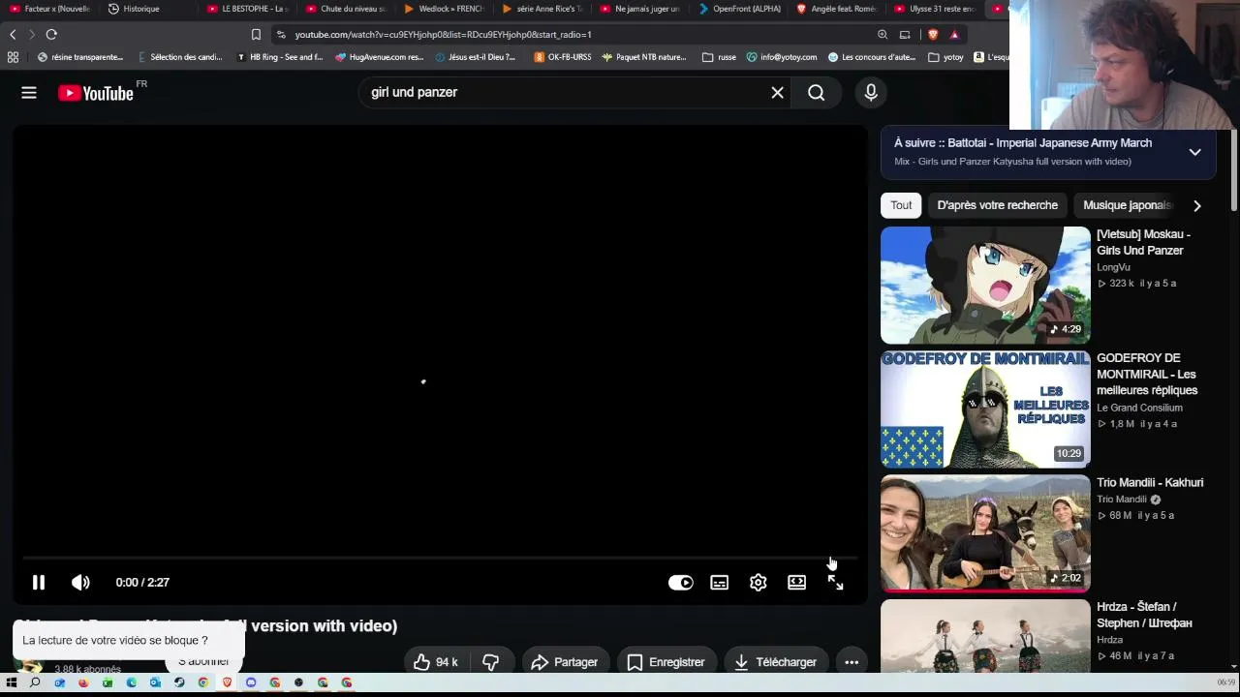Switch to the LE BESTOPHE tab
Image resolution: width=1240 pixels, height=697 pixels.
point(248,9)
